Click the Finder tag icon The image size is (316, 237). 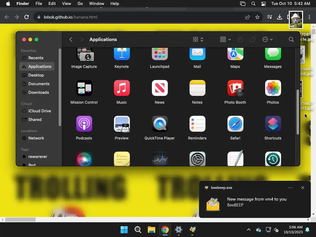(x=252, y=39)
